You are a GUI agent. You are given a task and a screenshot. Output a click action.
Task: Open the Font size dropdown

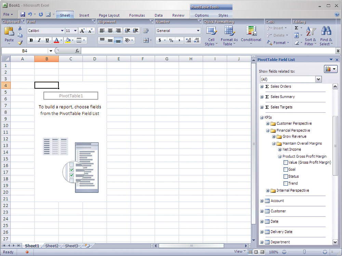point(75,31)
